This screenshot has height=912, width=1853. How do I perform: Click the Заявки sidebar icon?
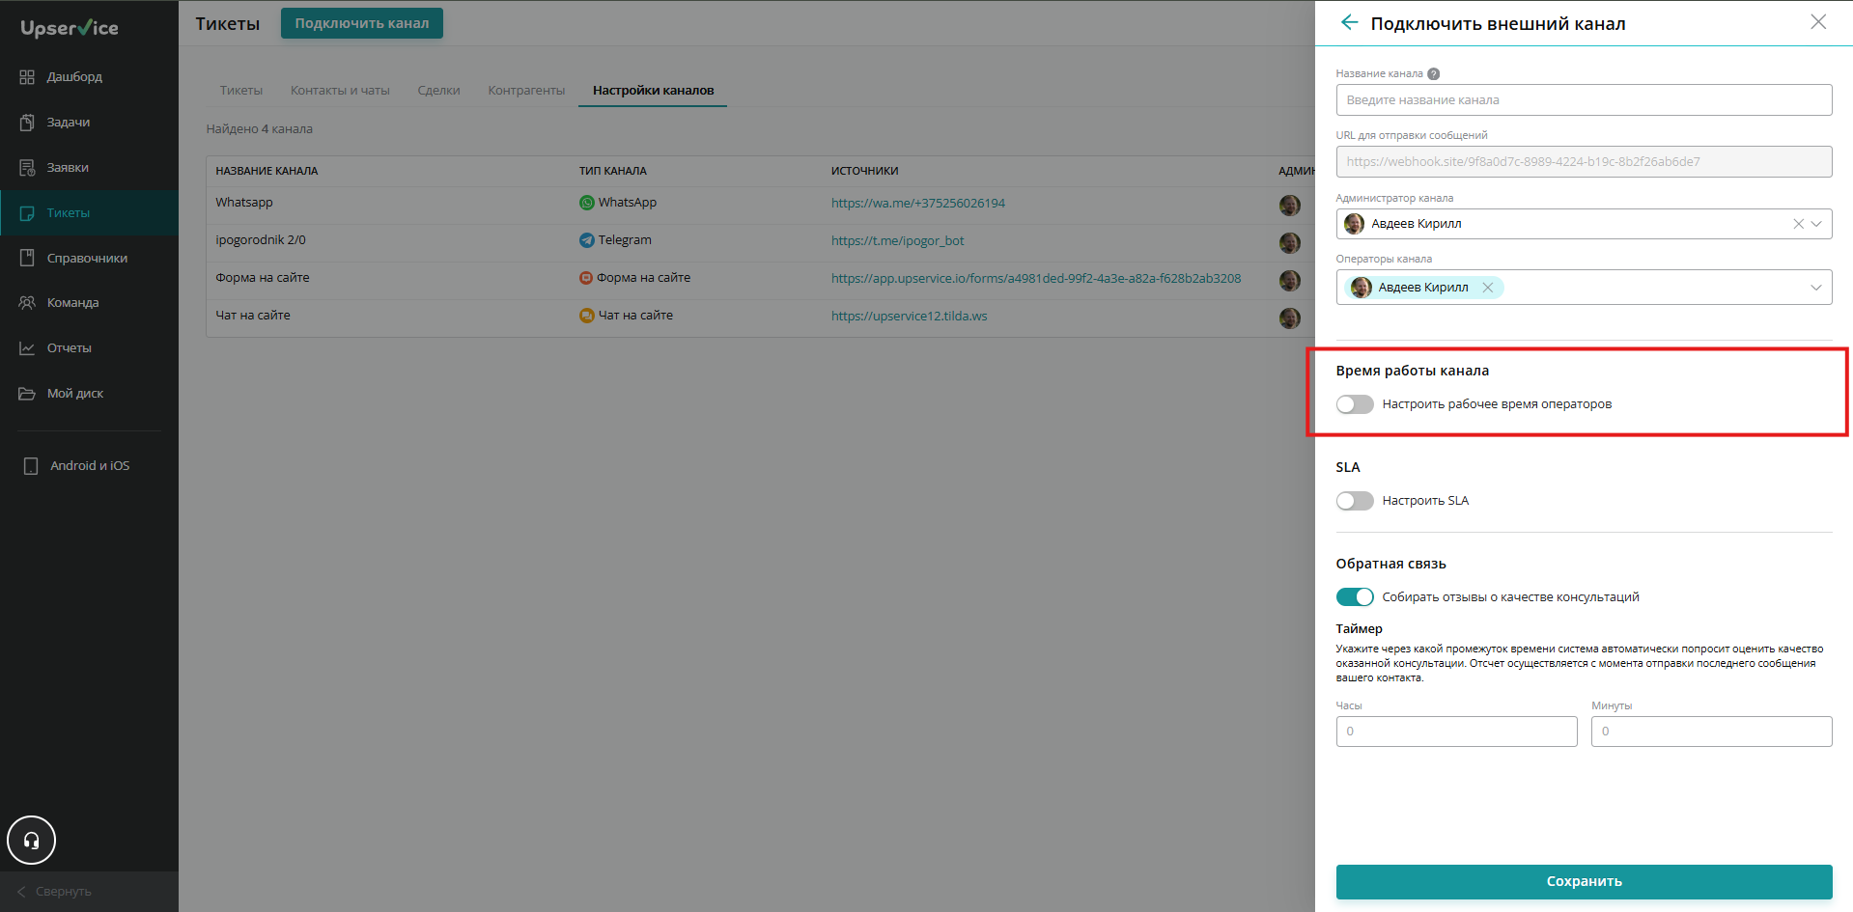point(27,168)
